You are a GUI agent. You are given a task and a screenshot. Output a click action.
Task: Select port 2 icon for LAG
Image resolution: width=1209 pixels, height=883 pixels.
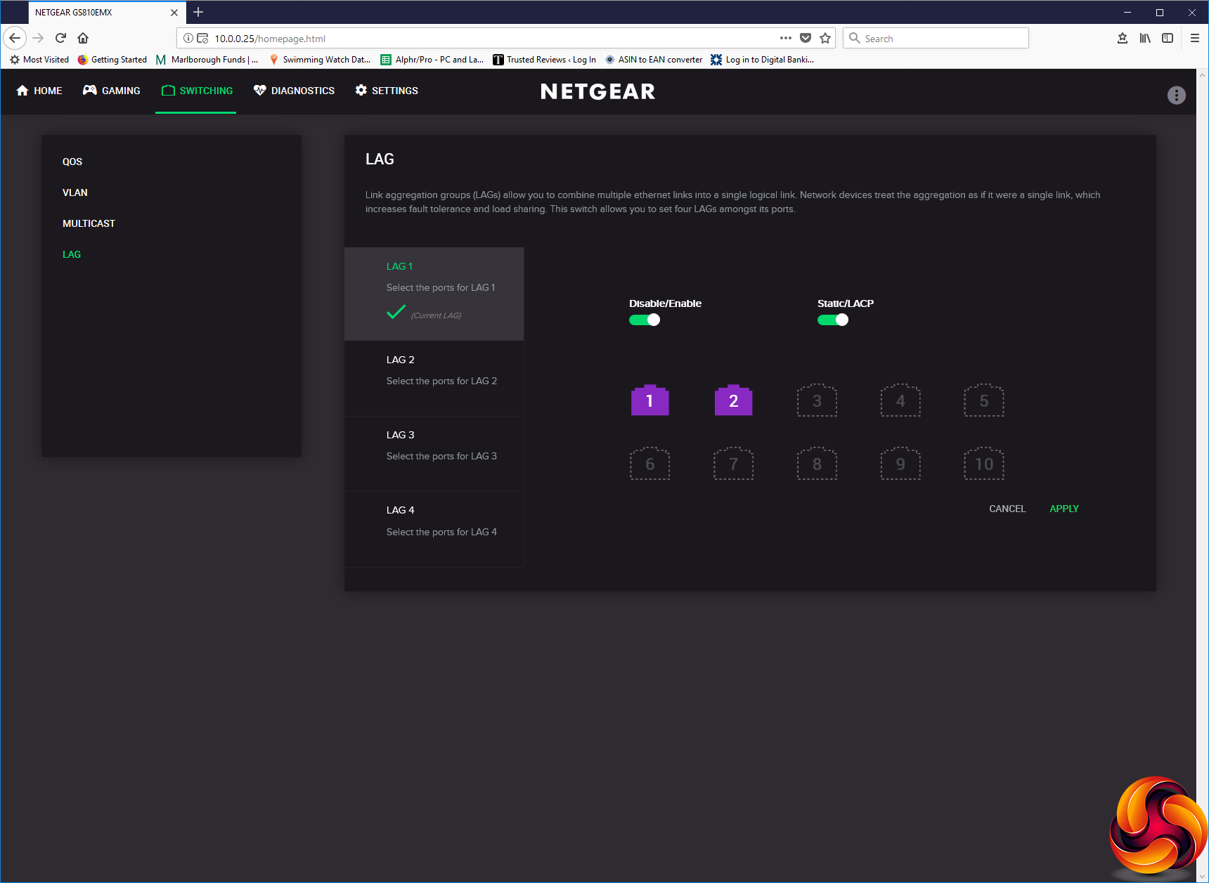(733, 400)
